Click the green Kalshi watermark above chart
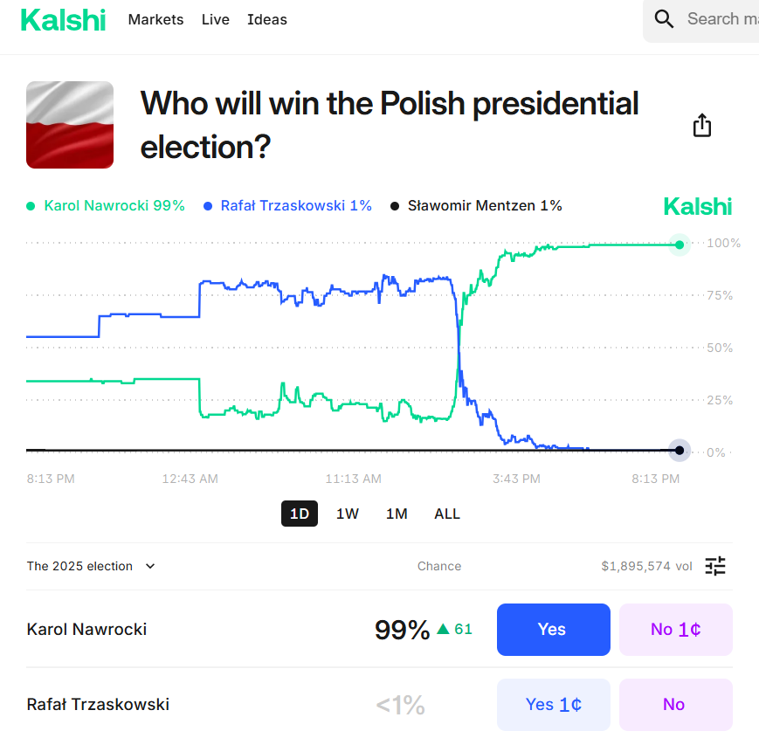Image resolution: width=759 pixels, height=738 pixels. tap(697, 206)
